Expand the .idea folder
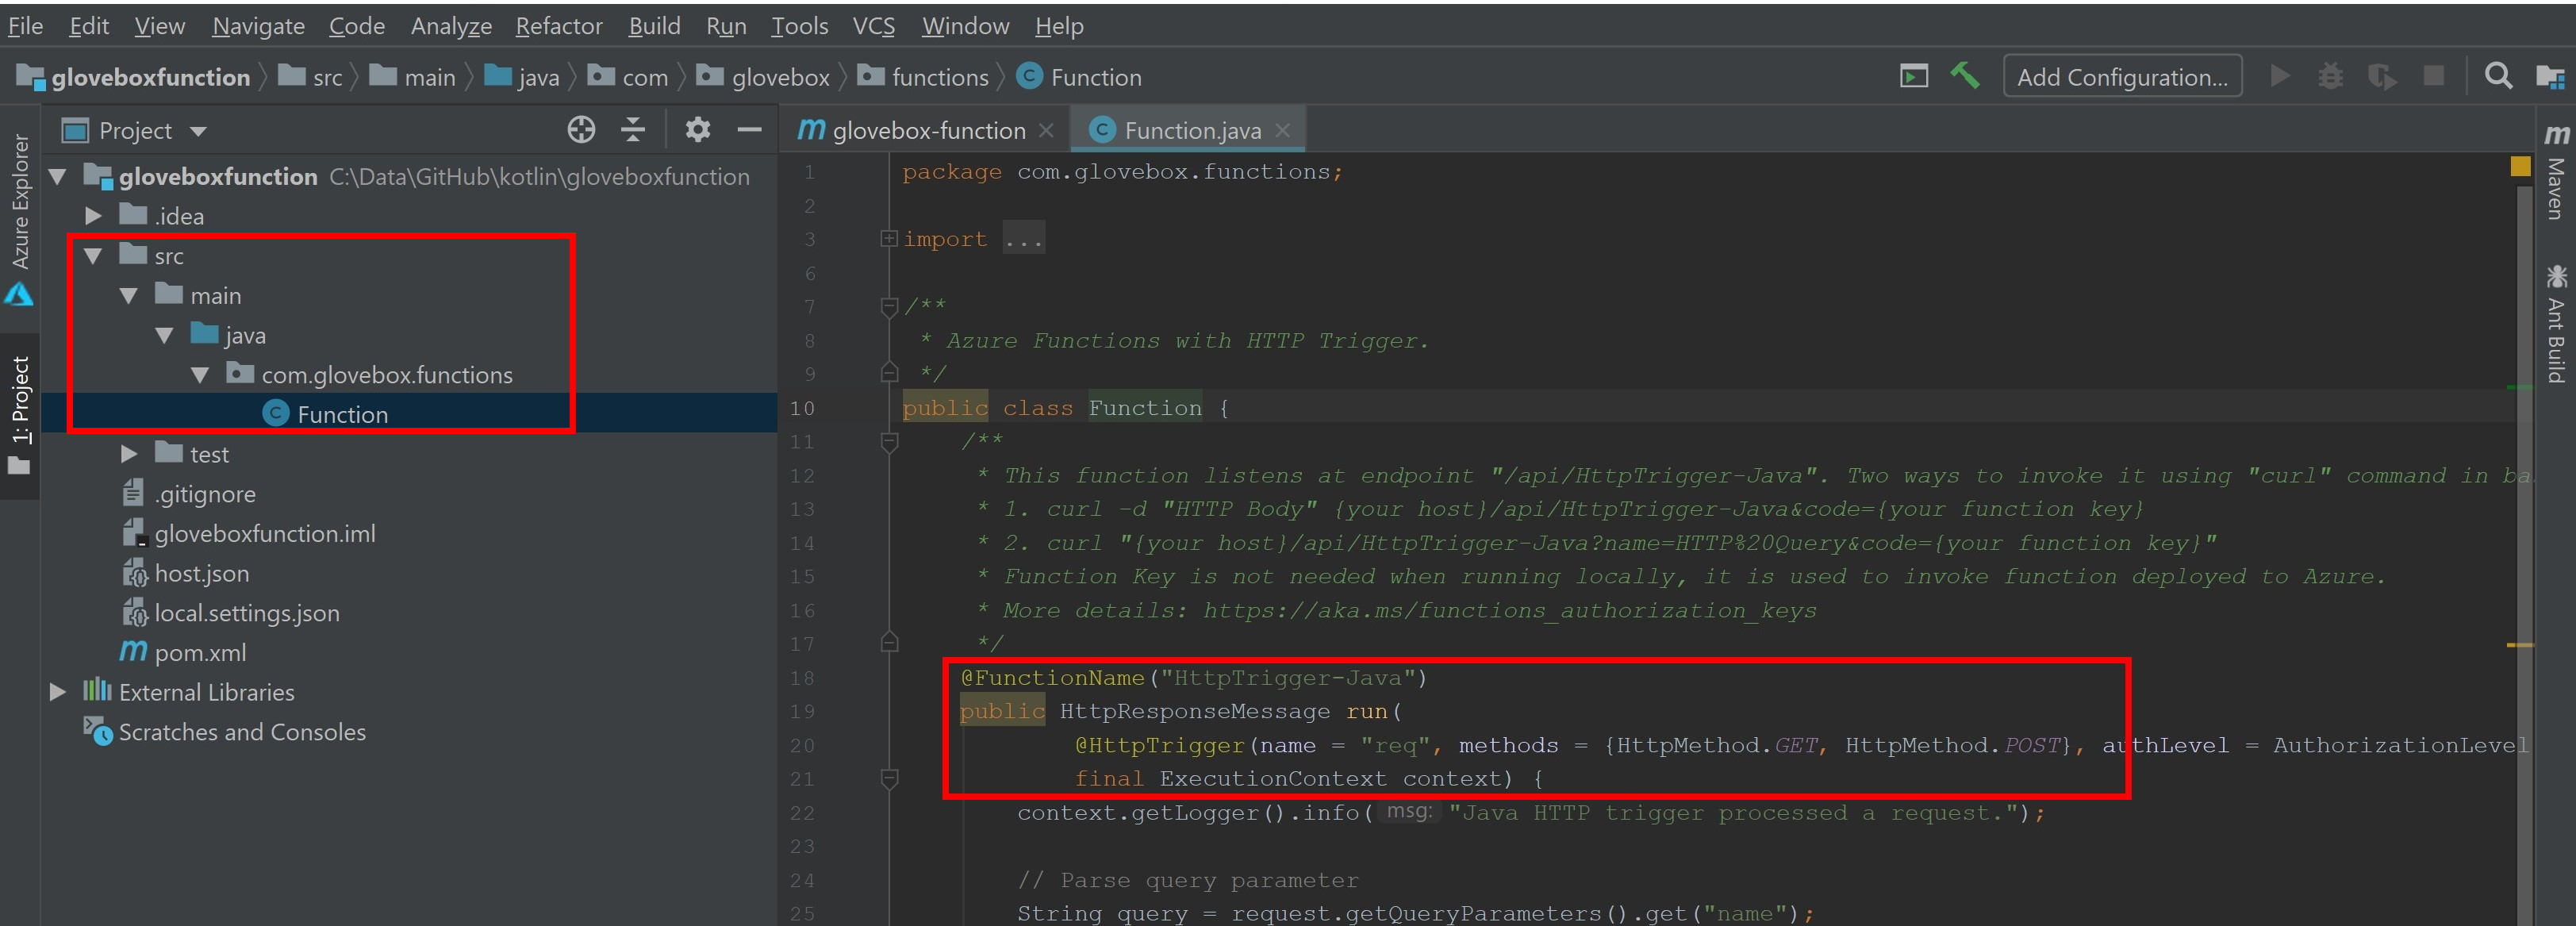The width and height of the screenshot is (2576, 926). pyautogui.click(x=93, y=216)
